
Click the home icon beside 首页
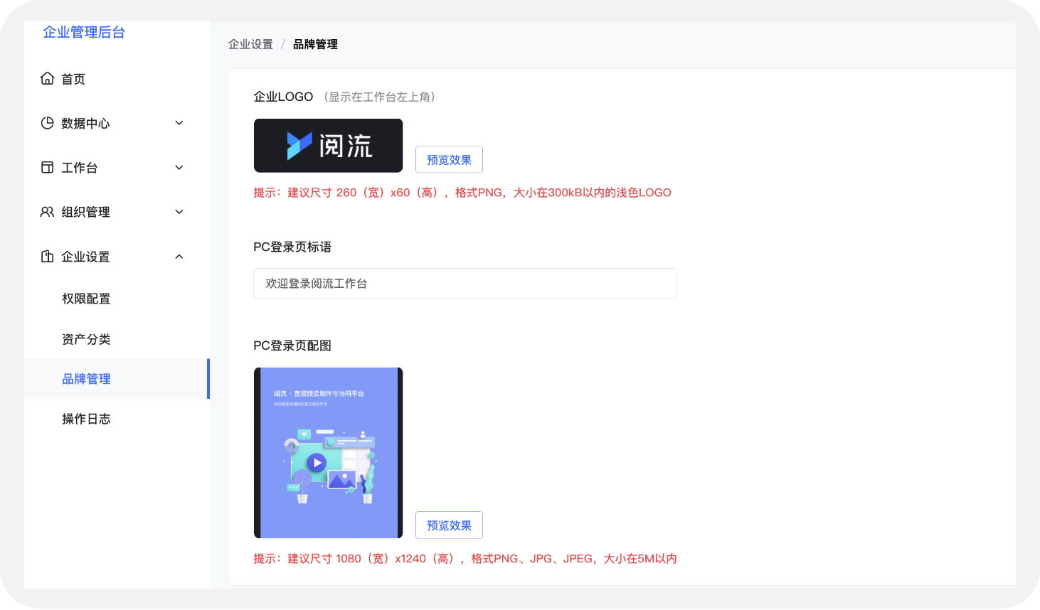click(x=47, y=78)
